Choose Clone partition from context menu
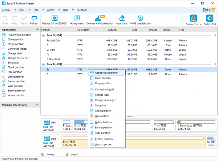Screen dimensions: 218x161 [x=107, y=78]
